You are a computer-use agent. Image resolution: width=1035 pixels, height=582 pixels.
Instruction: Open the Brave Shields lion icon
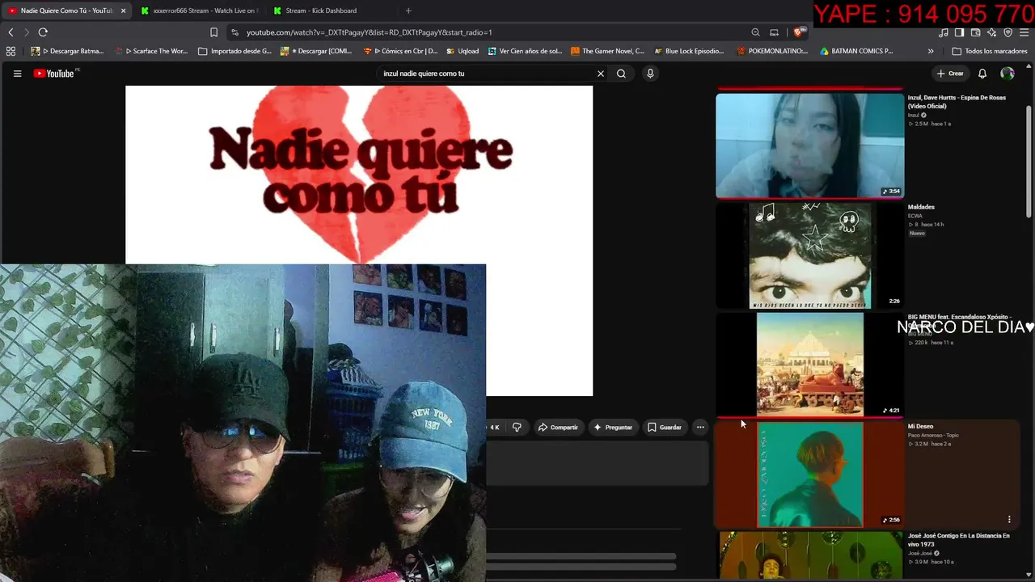(x=800, y=32)
